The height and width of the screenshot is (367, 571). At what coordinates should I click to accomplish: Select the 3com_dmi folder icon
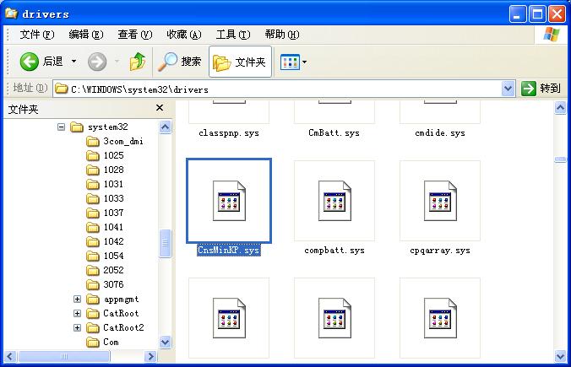[93, 141]
